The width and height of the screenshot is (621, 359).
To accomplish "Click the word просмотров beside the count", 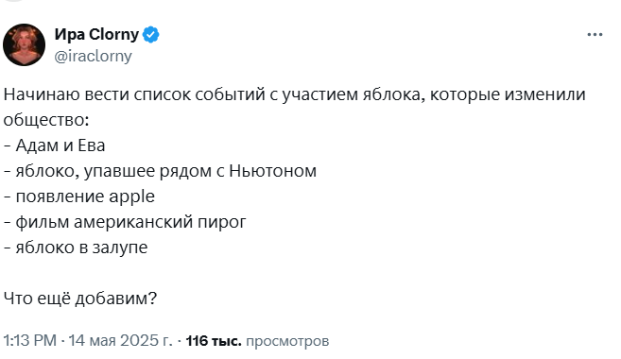I will [x=287, y=341].
